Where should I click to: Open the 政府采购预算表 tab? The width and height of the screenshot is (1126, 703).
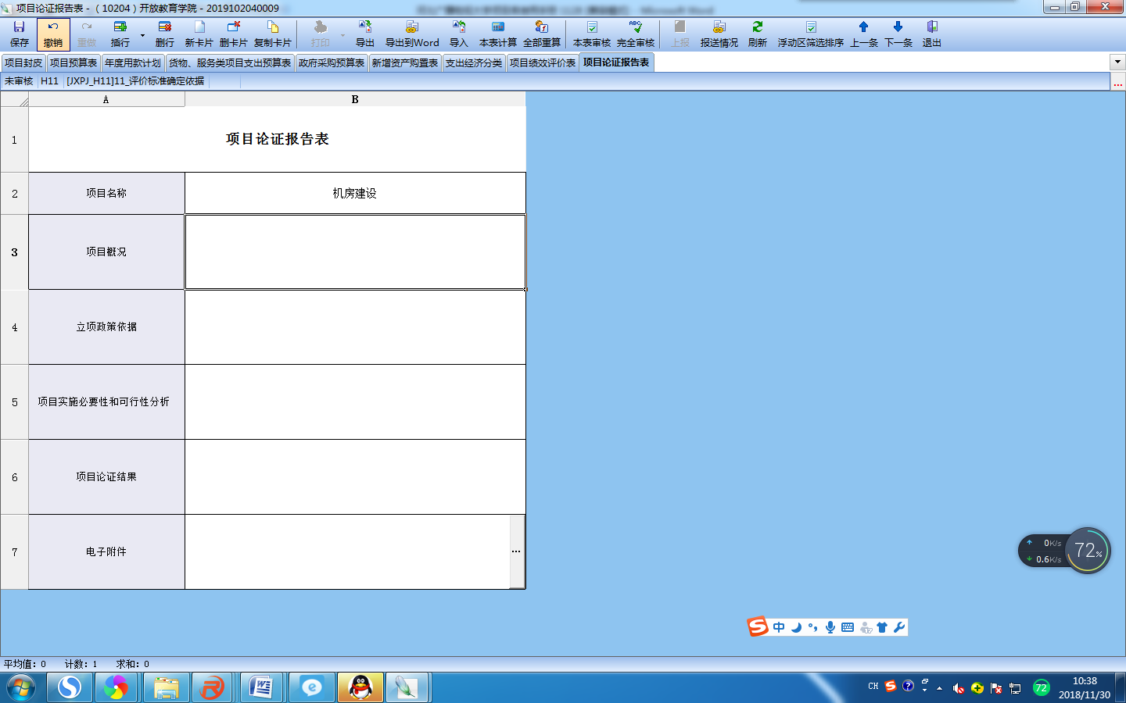tap(331, 62)
